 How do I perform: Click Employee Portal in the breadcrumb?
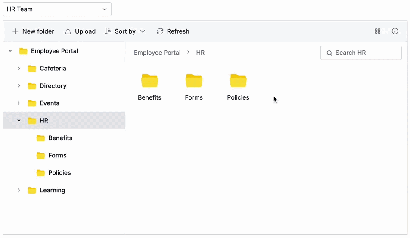tap(157, 53)
